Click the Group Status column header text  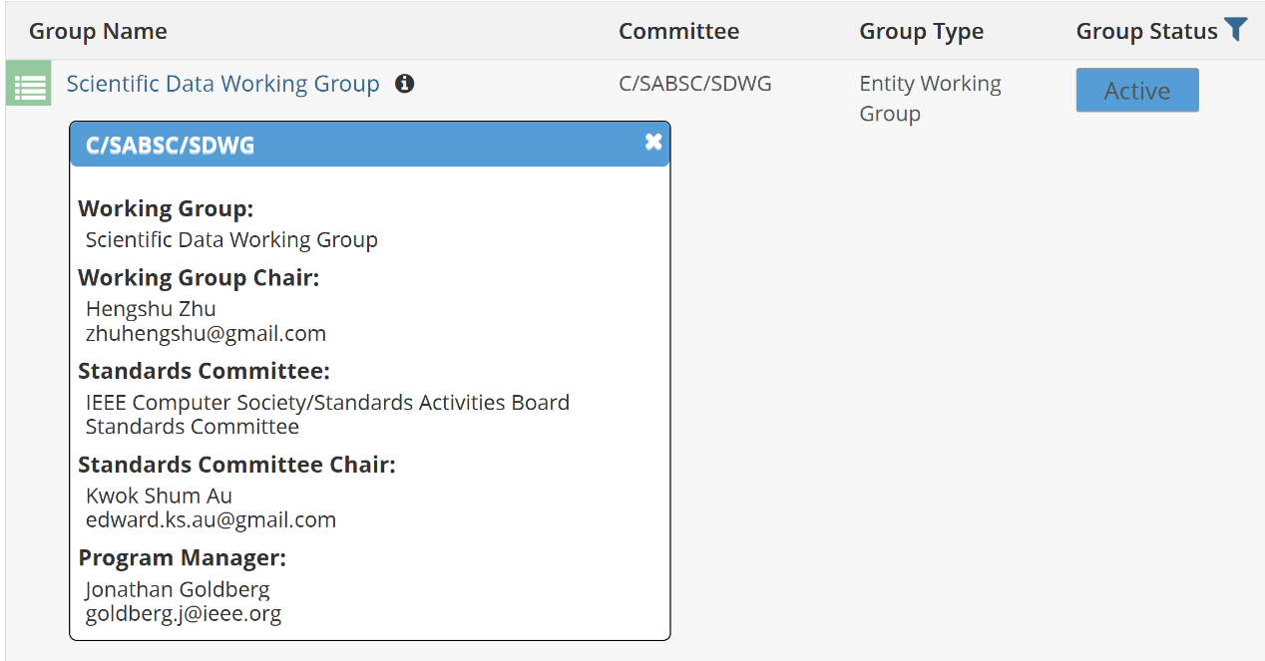click(1146, 31)
